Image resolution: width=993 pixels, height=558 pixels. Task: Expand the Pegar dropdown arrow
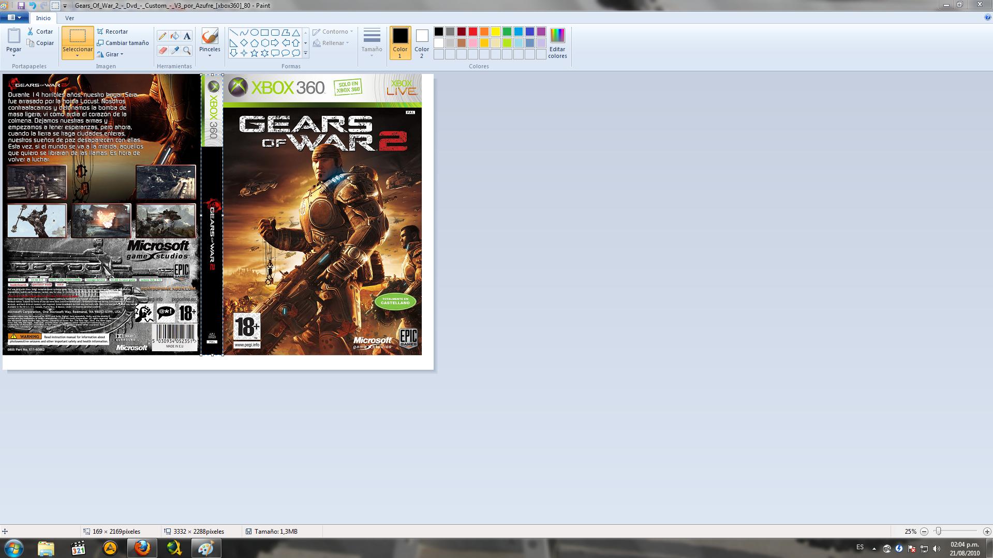pyautogui.click(x=14, y=55)
